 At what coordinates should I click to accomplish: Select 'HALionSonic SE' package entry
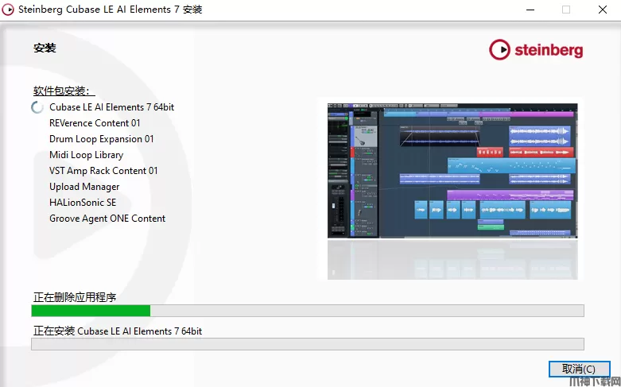pyautogui.click(x=83, y=202)
